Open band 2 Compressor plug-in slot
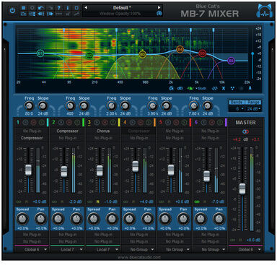 67,131
